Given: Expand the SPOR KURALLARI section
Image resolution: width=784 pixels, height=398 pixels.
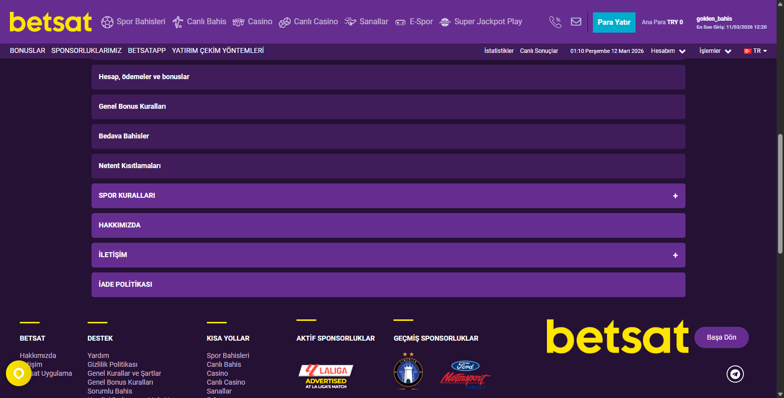Looking at the screenshot, I should (x=675, y=196).
